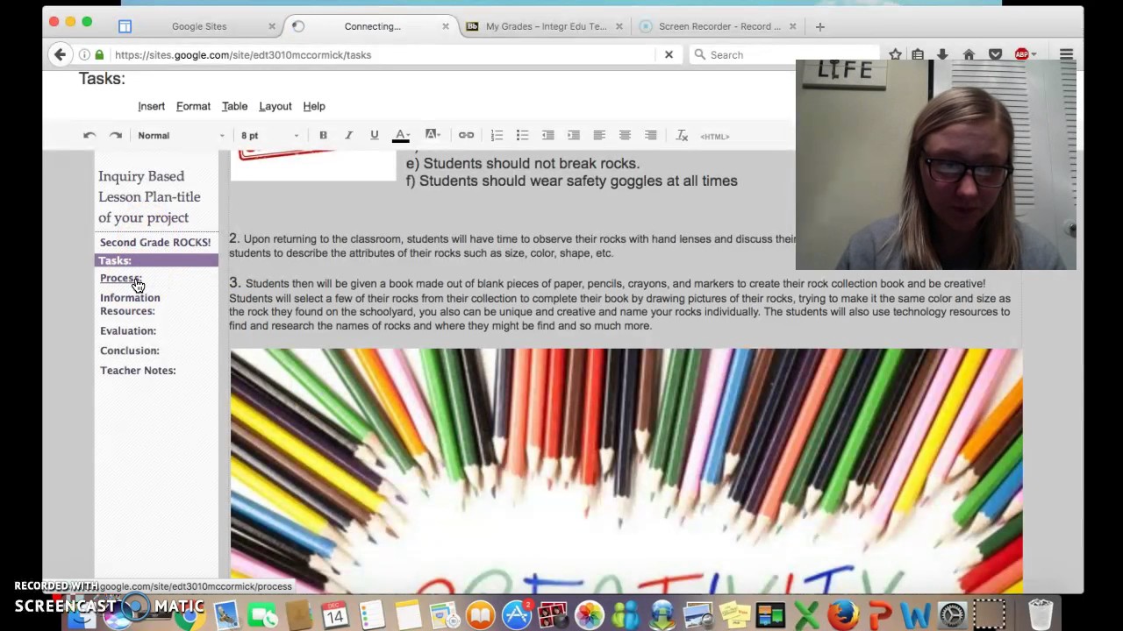Open the Edit HTML source button
Image resolution: width=1123 pixels, height=631 pixels.
coord(715,136)
